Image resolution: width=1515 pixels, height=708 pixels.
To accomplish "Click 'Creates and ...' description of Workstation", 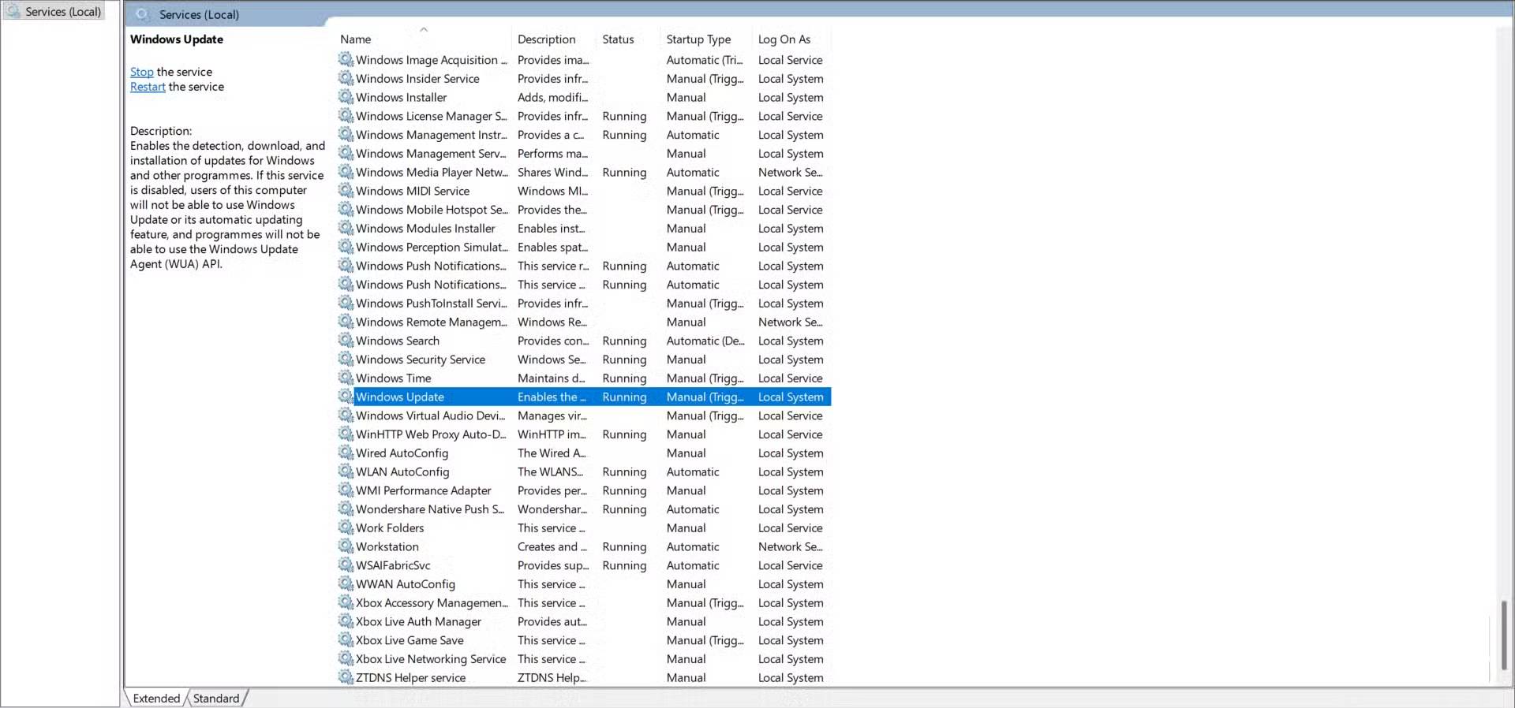I will coord(552,546).
